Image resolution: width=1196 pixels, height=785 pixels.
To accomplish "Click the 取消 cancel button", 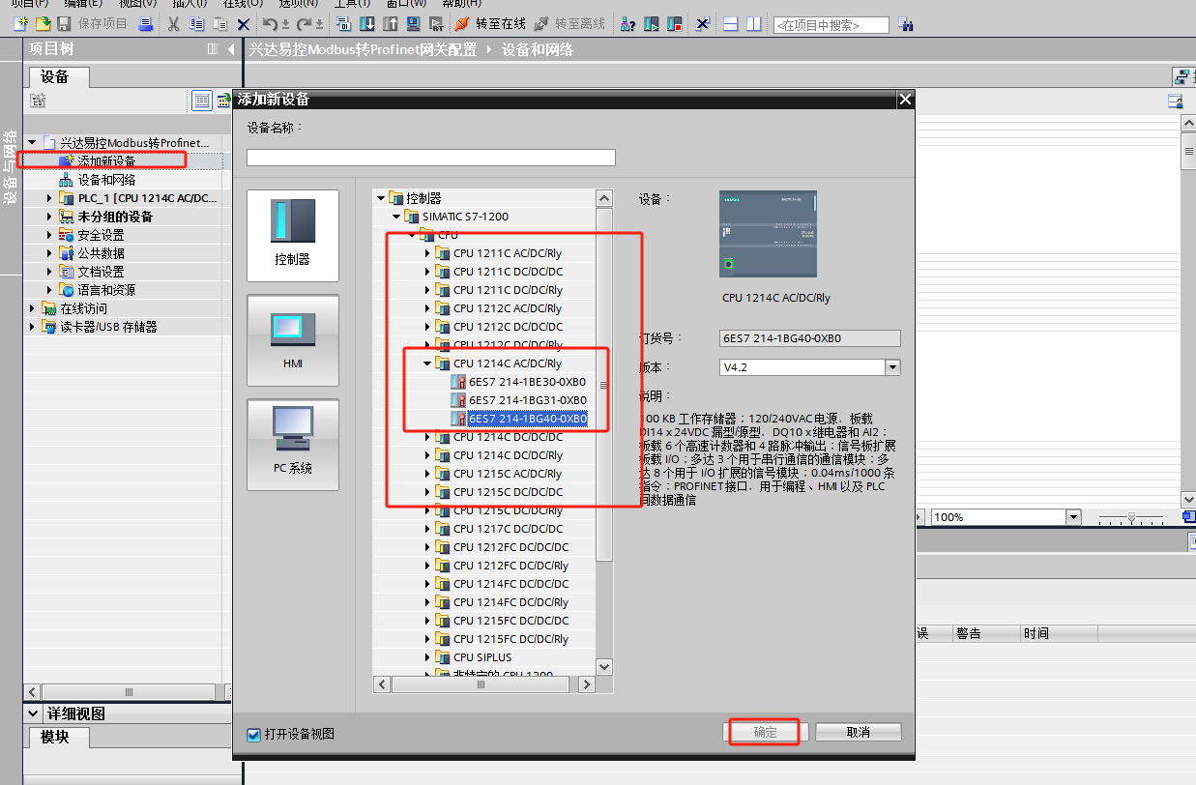I will 858,733.
